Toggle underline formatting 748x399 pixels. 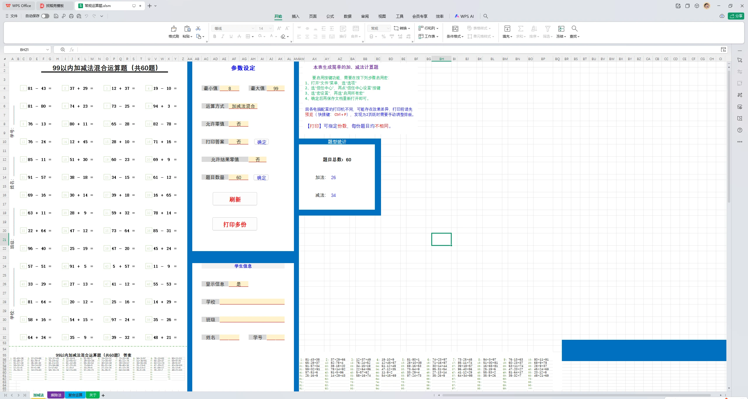point(231,36)
